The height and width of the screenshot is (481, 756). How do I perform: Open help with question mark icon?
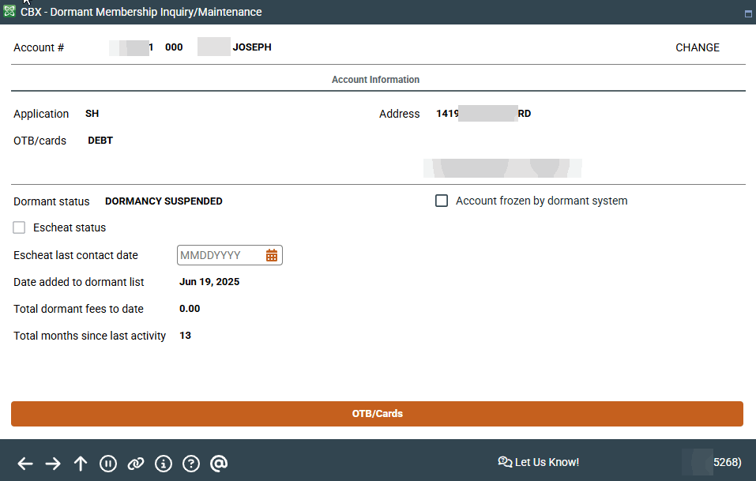[x=191, y=464]
